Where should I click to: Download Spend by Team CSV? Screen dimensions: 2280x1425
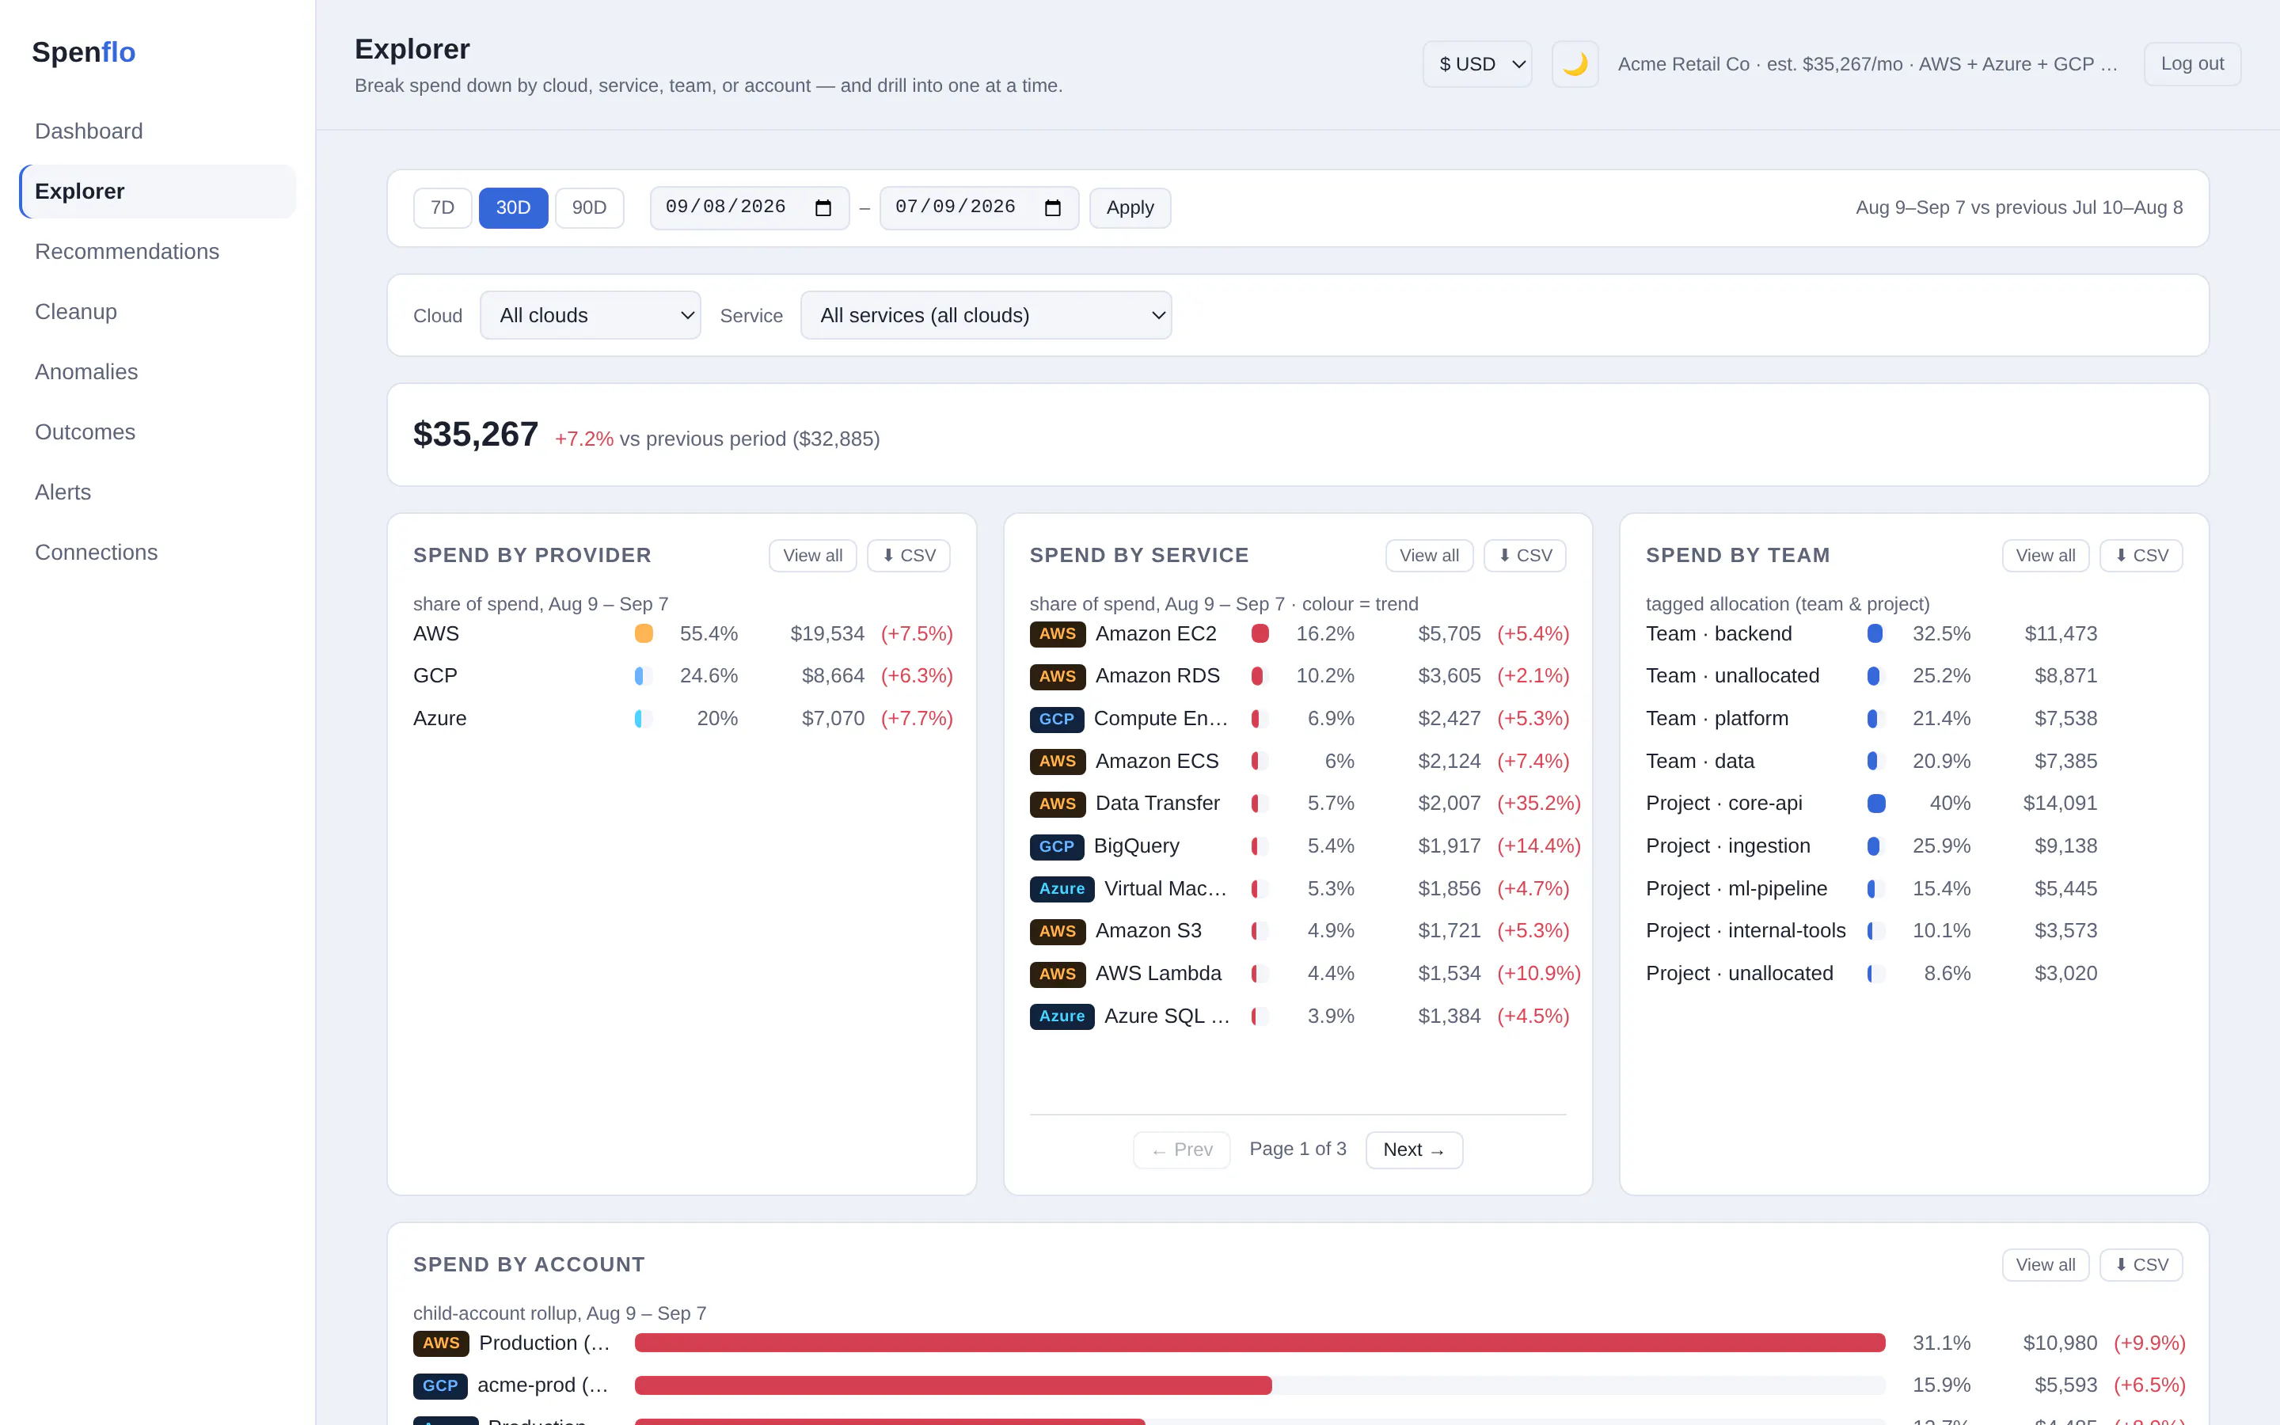coord(2141,555)
